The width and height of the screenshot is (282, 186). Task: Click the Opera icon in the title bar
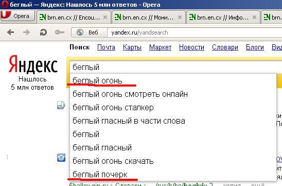[5, 4]
